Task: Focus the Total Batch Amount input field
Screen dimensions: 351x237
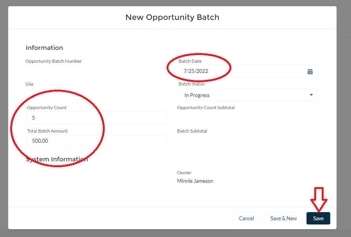Action: click(x=96, y=141)
